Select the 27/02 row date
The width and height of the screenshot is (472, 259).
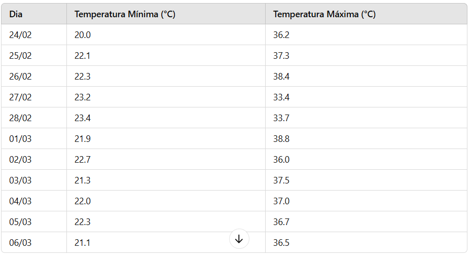click(20, 97)
